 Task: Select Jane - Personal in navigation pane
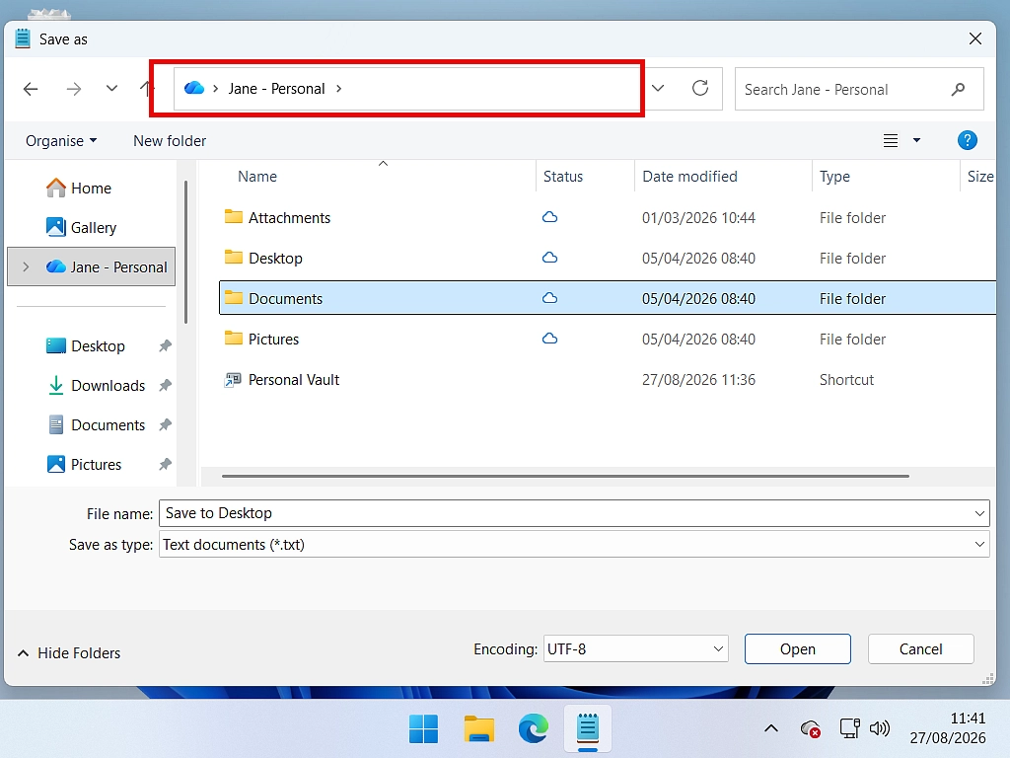coord(92,266)
